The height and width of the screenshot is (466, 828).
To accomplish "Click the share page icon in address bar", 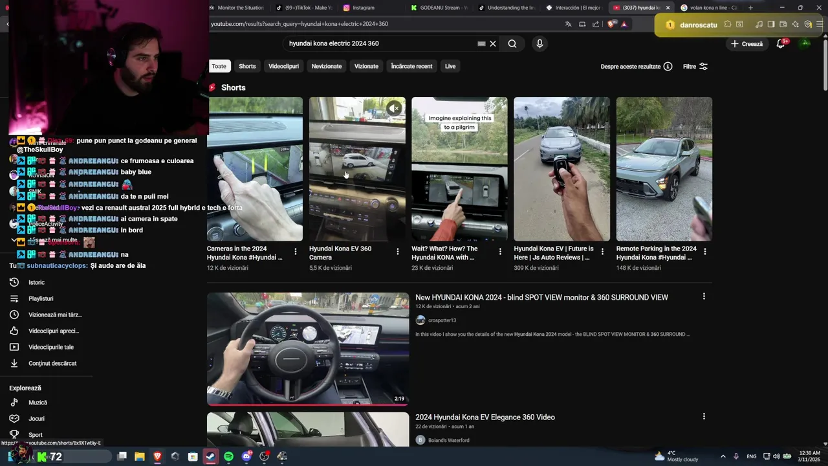I will point(594,24).
